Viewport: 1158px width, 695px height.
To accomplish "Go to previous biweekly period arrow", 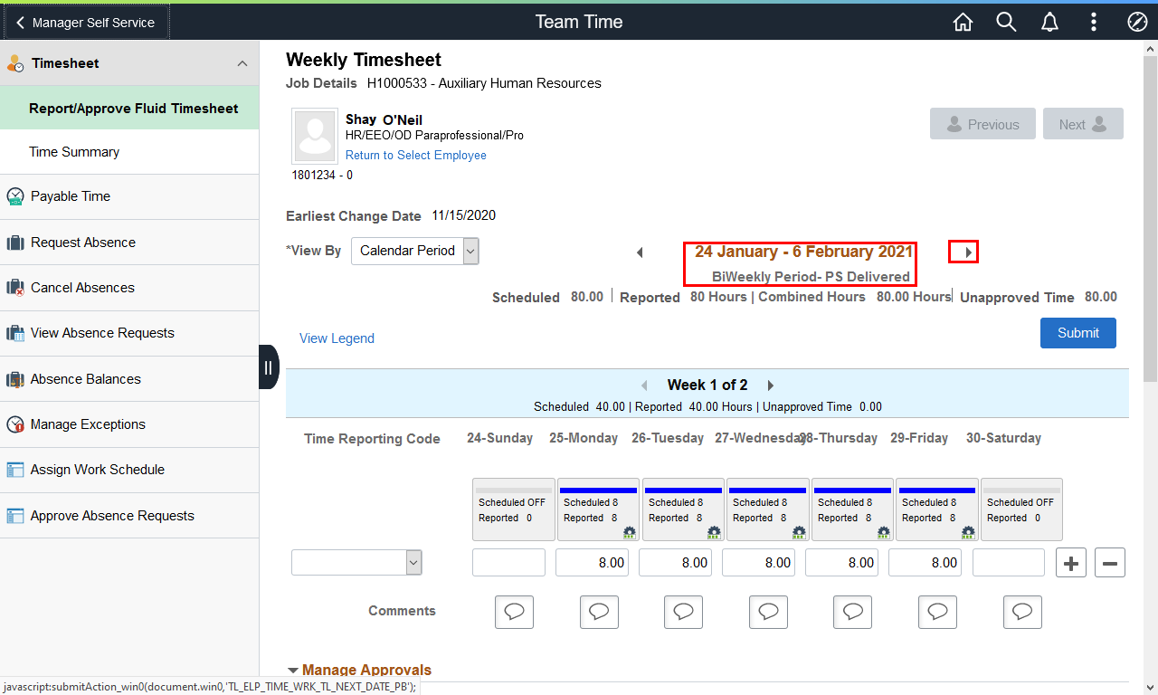I will (640, 252).
